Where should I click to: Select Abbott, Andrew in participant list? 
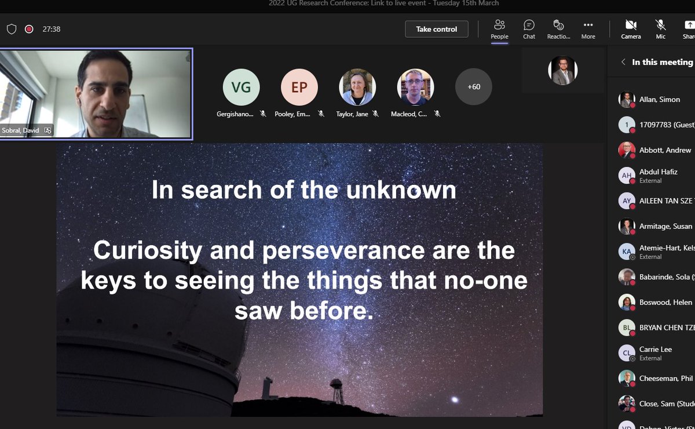(x=656, y=150)
